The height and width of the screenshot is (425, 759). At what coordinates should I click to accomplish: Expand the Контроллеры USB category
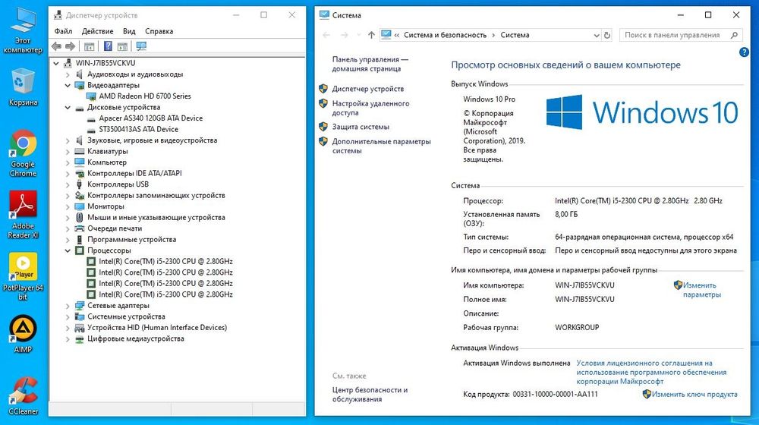coord(68,184)
